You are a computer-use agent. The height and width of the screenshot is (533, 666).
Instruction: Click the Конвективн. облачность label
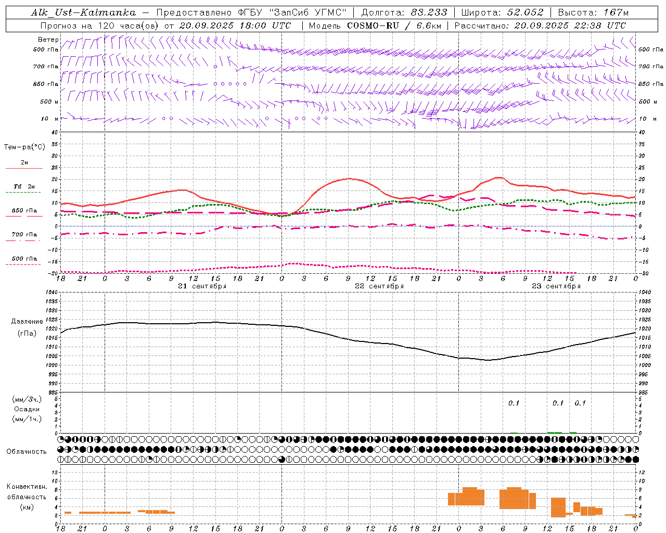(x=27, y=492)
